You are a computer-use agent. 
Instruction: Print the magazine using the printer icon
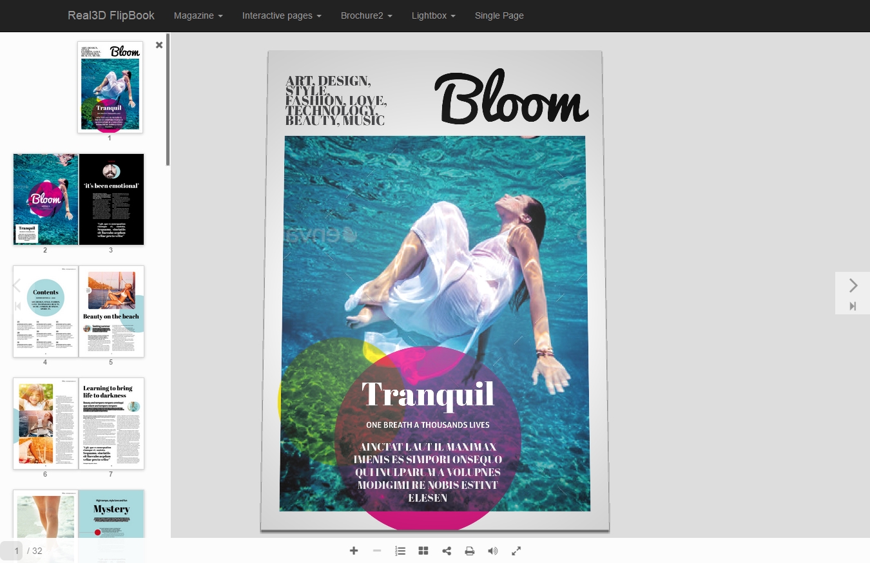tap(470, 551)
